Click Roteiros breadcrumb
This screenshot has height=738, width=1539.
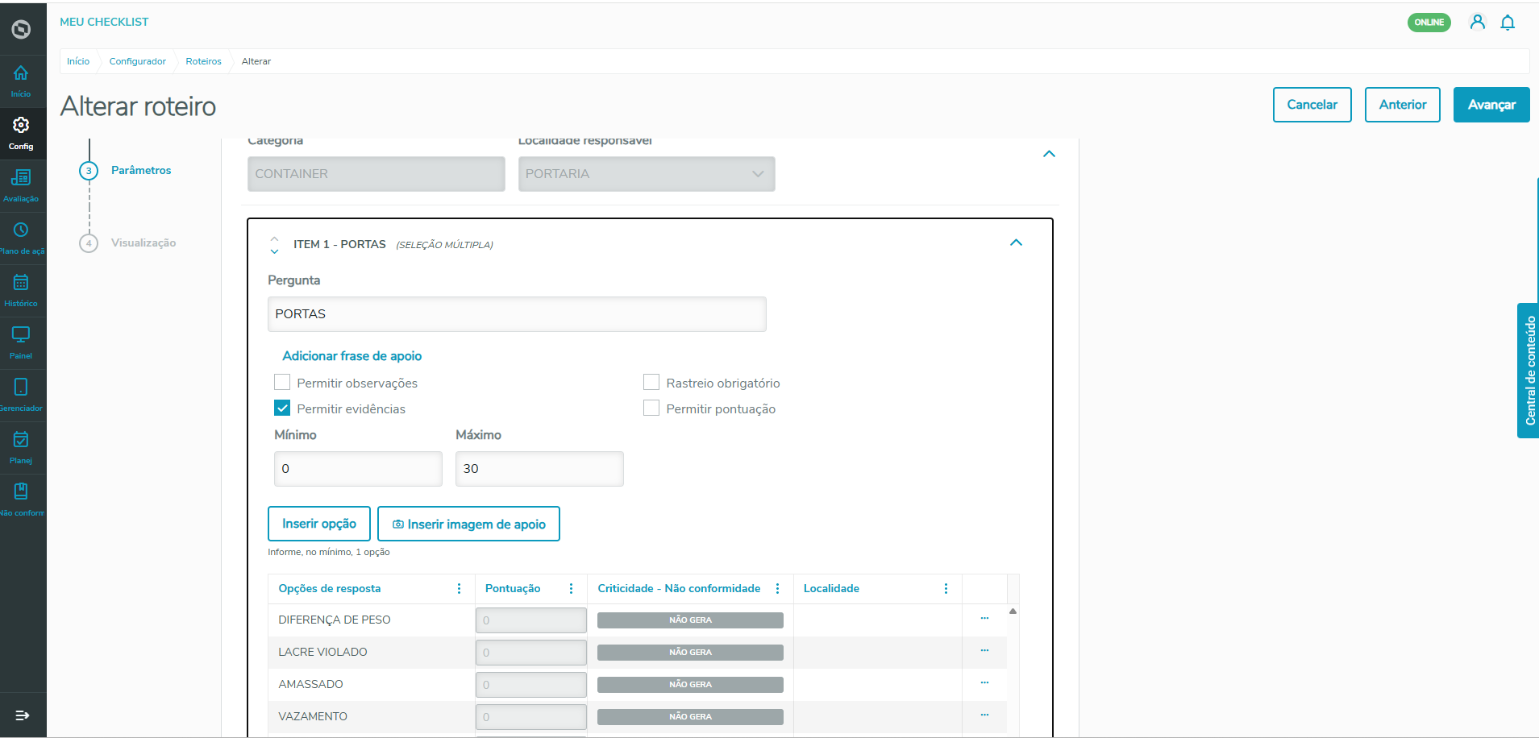pos(203,61)
